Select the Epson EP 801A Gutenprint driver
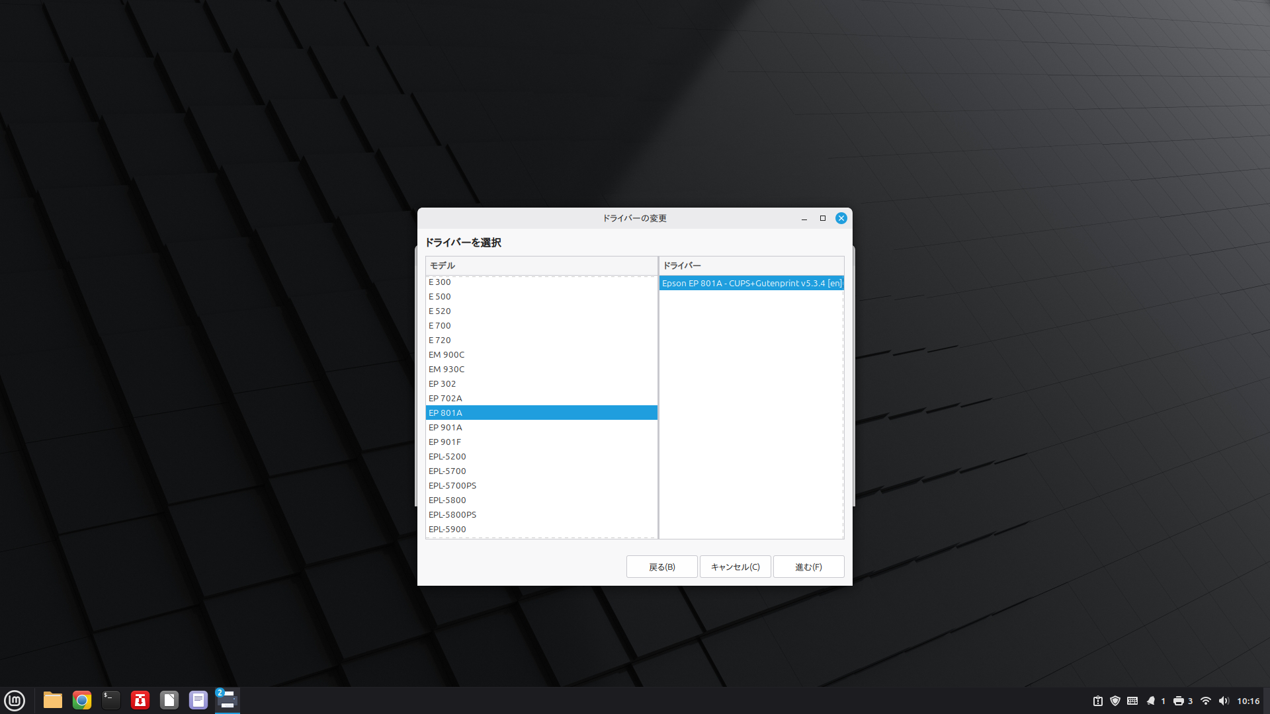 point(751,284)
